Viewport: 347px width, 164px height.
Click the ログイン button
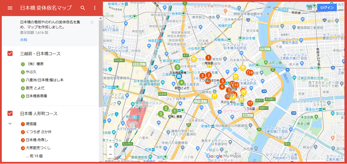327,7
